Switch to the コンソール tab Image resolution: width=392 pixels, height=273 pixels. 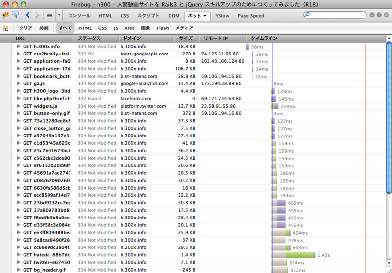79,16
